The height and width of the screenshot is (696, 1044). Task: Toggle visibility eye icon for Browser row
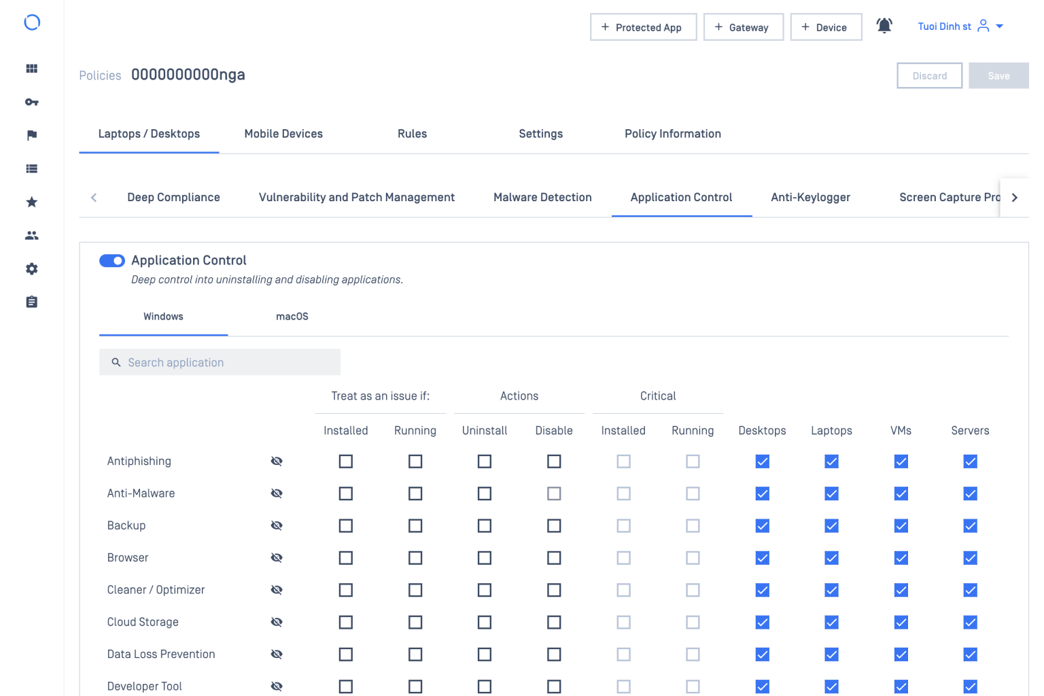pos(277,557)
